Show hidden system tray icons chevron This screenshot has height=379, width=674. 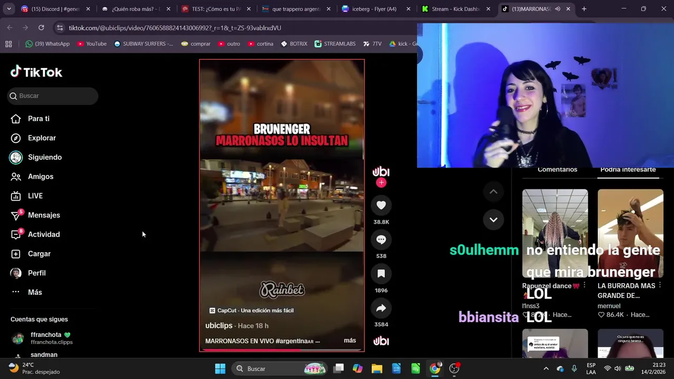coord(546,368)
